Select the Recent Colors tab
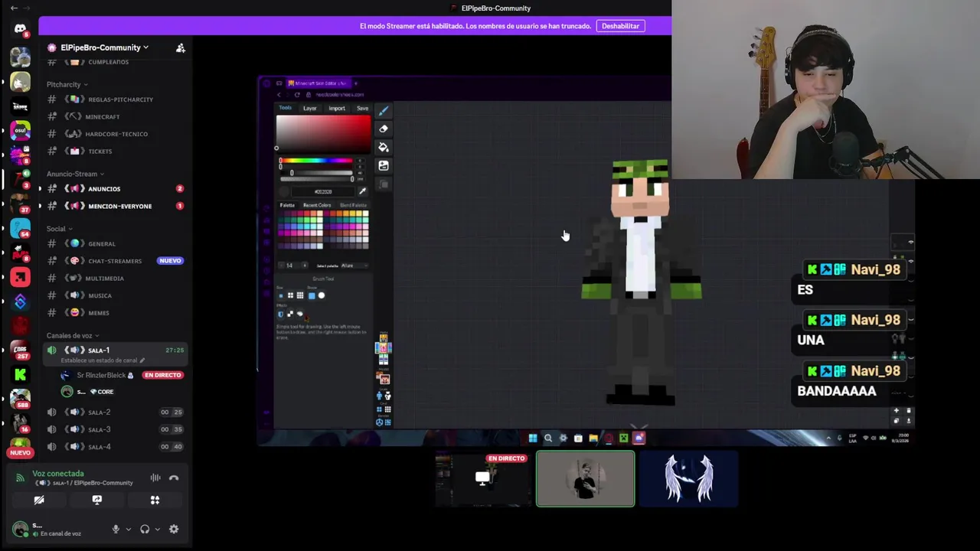Viewport: 980px width, 551px height. click(x=317, y=205)
